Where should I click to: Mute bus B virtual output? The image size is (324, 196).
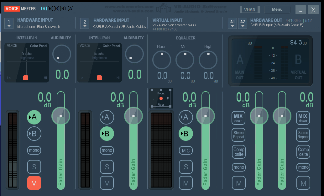[303, 183]
